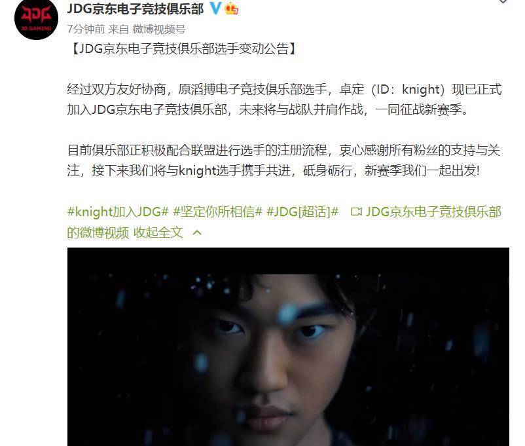Screen dimensions: 525x446
Task: Click the crown membership badge icon
Action: click(232, 9)
